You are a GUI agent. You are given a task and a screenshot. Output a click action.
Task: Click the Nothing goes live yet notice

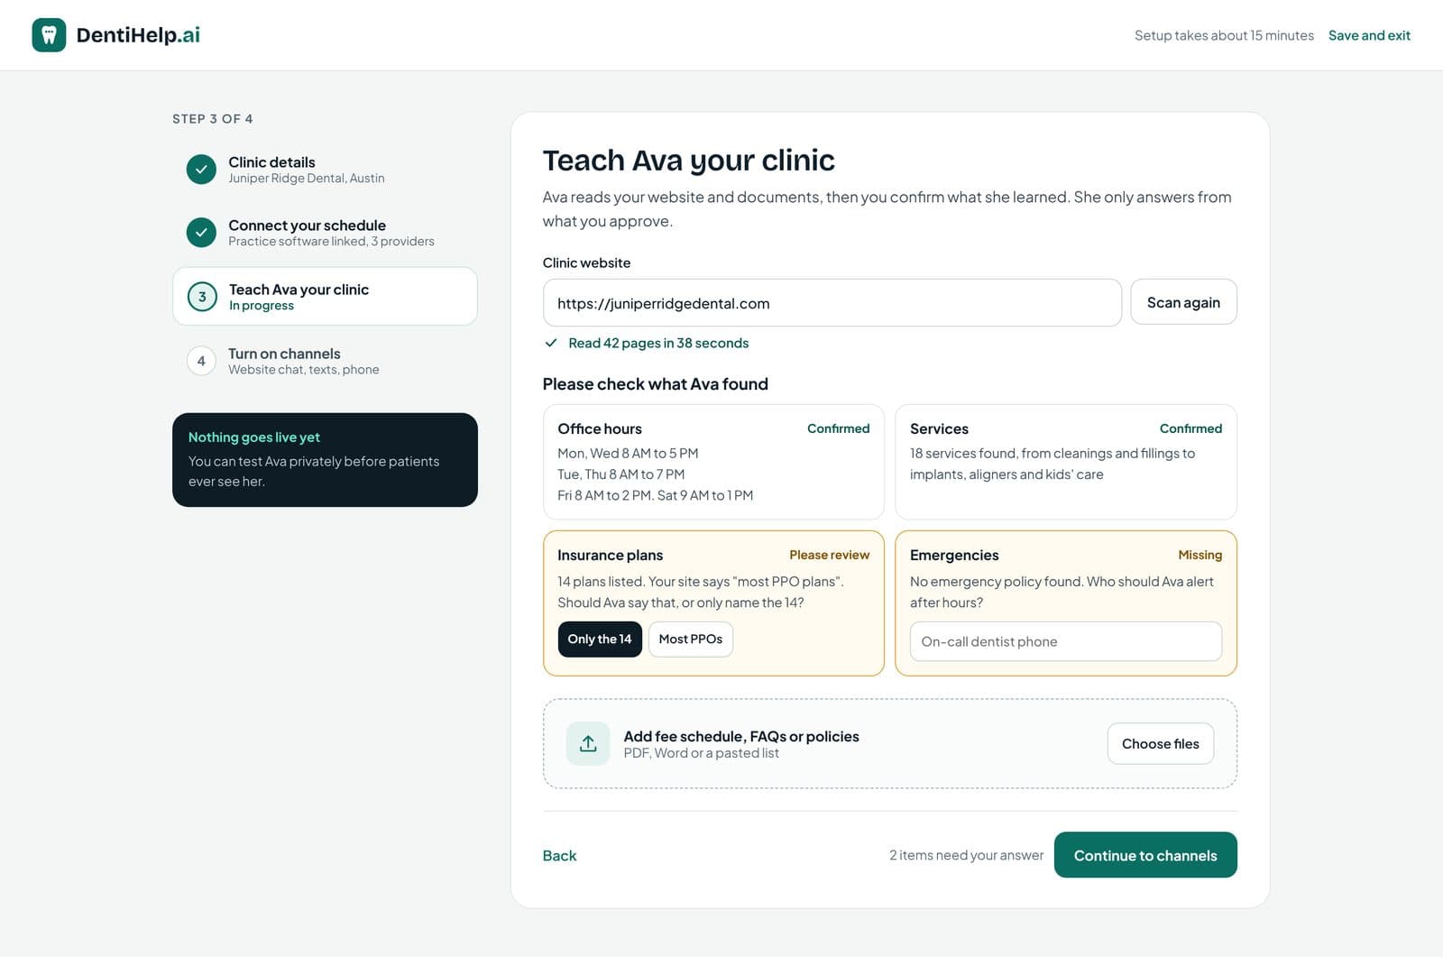click(325, 460)
